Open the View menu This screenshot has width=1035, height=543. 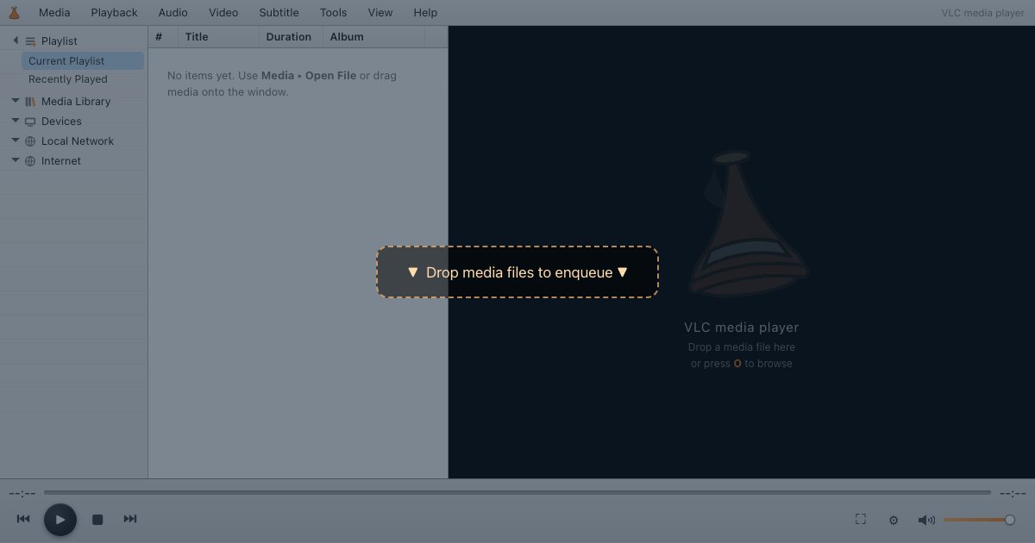pos(380,12)
